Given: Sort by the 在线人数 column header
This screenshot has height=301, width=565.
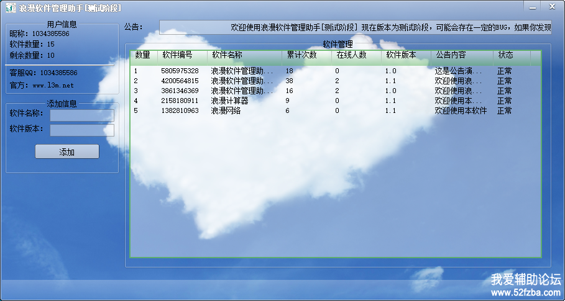Looking at the screenshot, I should (x=351, y=55).
